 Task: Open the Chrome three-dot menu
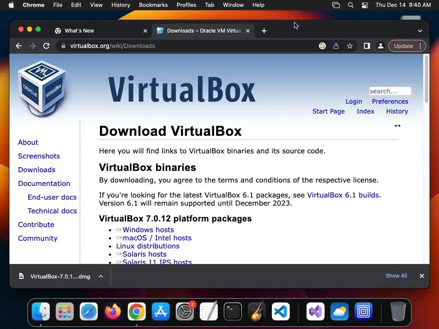click(420, 46)
